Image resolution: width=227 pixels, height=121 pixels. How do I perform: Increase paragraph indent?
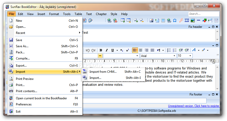coord(181,50)
